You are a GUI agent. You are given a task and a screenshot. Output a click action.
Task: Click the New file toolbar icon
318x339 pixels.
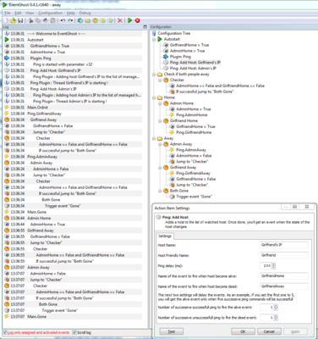(x=6, y=20)
